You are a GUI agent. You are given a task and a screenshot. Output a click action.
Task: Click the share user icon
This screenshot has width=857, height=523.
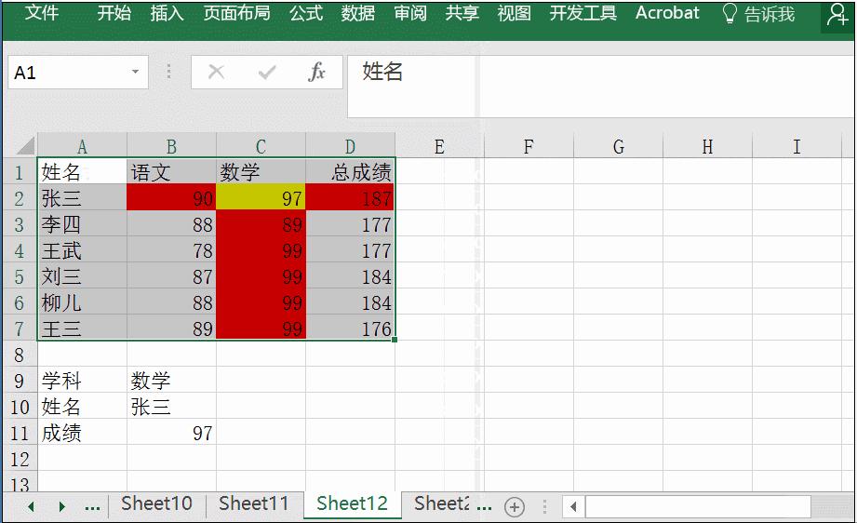tap(837, 15)
